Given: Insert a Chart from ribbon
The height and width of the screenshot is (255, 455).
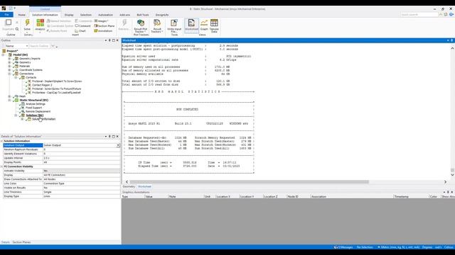Looking at the screenshot, I should tap(80, 30).
